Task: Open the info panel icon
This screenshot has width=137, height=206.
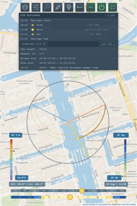Action: (25, 7)
